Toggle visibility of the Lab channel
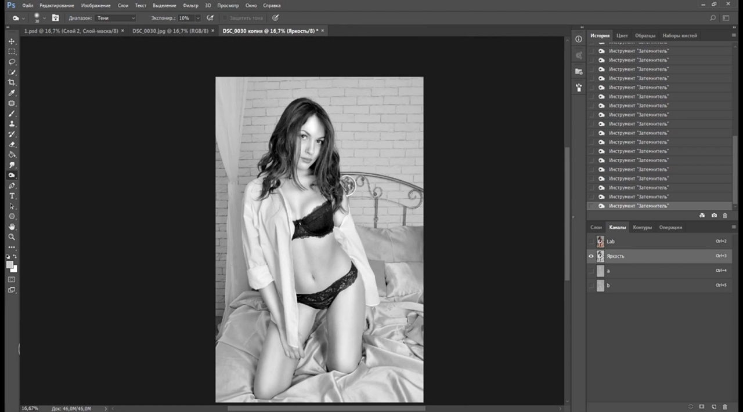The image size is (743, 412). pyautogui.click(x=591, y=241)
